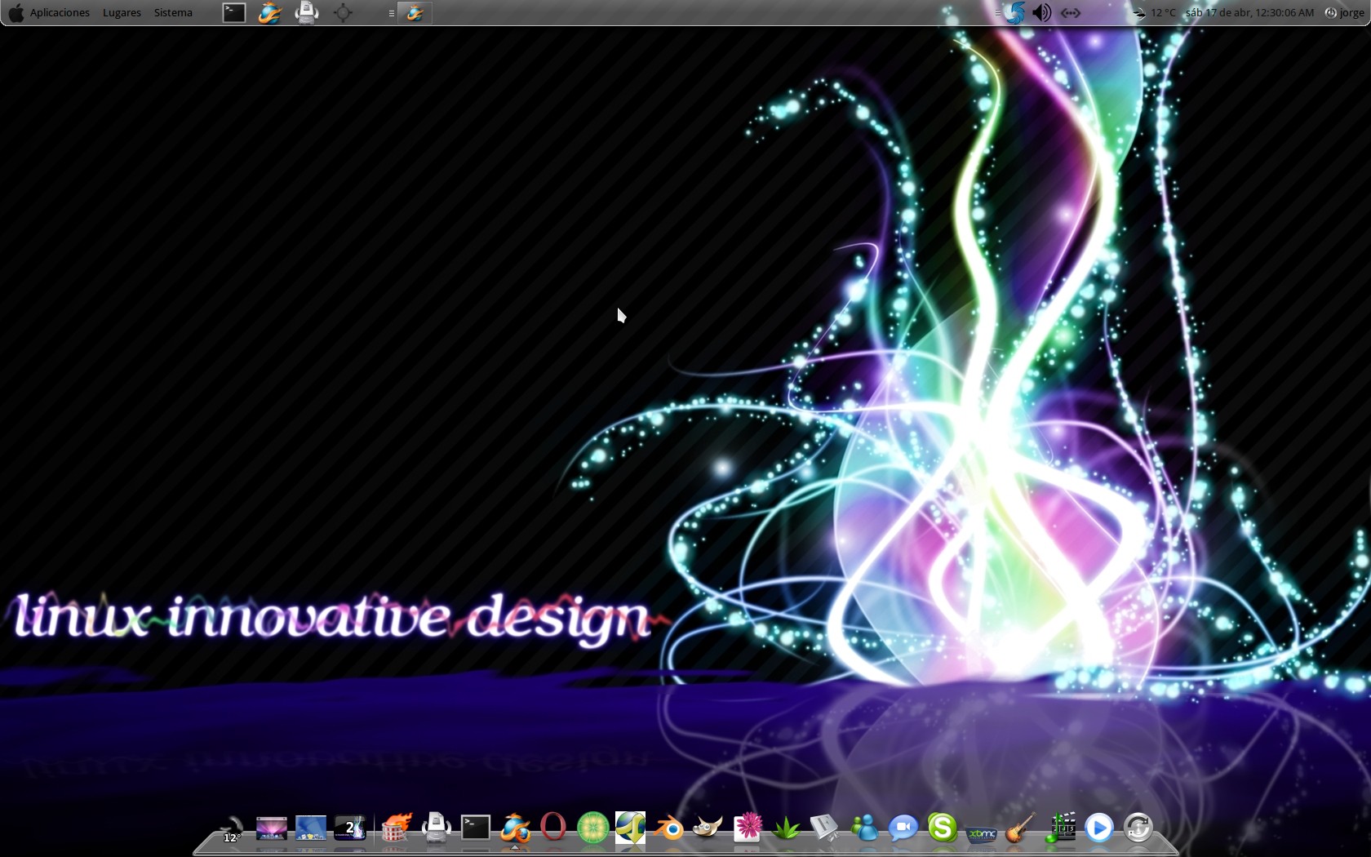
Task: Launch Opera browser from the dock
Action: (x=553, y=828)
